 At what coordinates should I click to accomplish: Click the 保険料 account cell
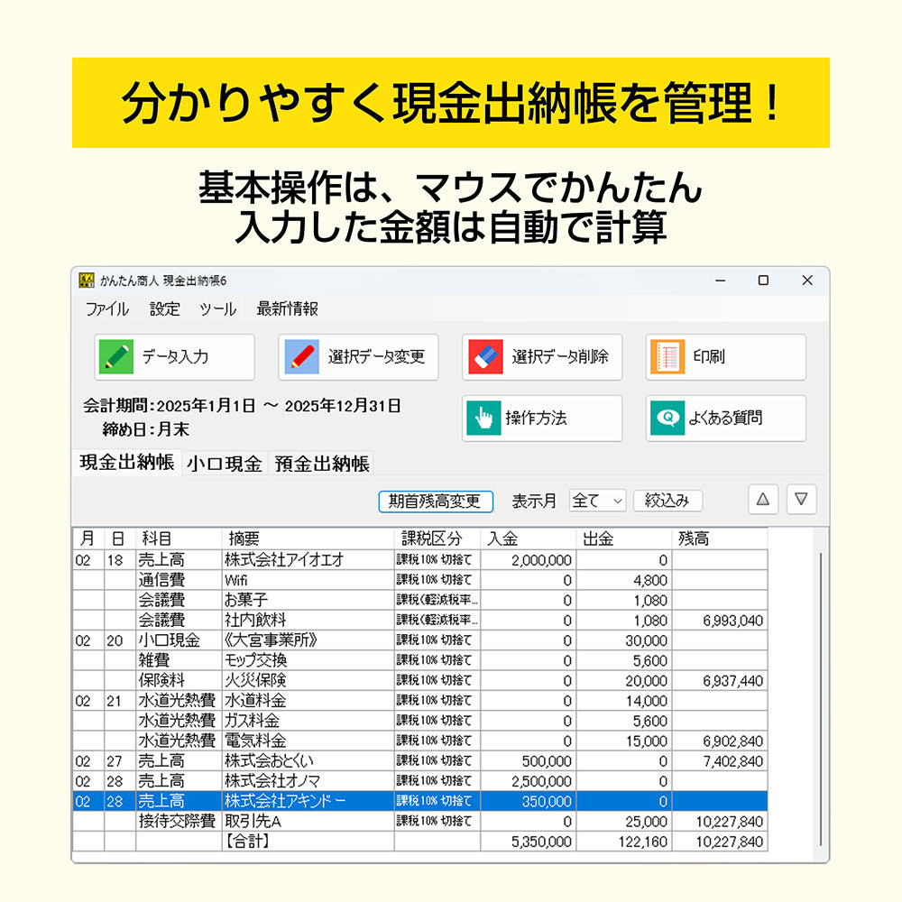coord(179,680)
